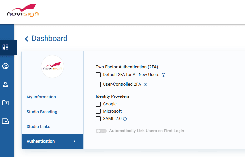Screen dimensions: 245x157
Task: Tick the Microsoft identity provider checkbox
Action: [98, 111]
